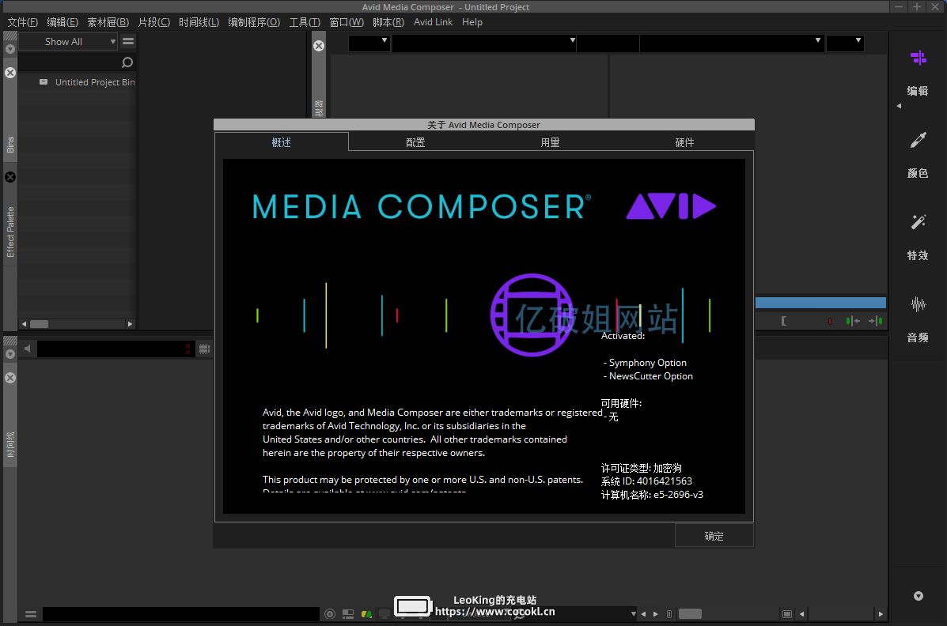
Task: Click timeline frame view icon
Action: point(787,614)
